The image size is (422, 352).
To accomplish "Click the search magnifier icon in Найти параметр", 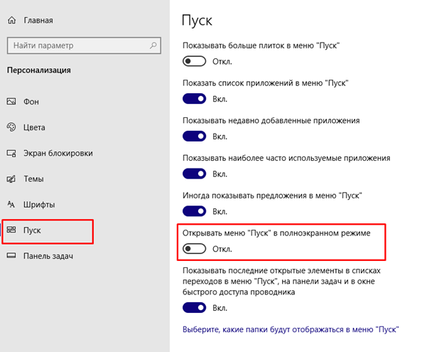I will tap(153, 46).
